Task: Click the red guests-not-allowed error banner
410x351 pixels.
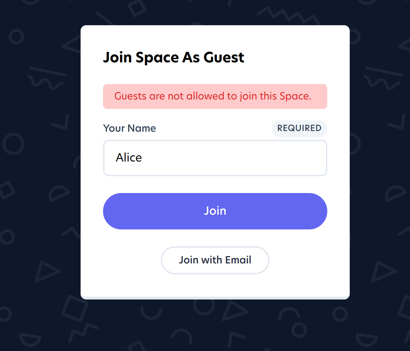Action: click(215, 96)
